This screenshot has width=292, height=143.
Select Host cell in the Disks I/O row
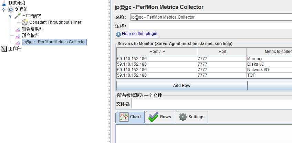[x=157, y=64]
